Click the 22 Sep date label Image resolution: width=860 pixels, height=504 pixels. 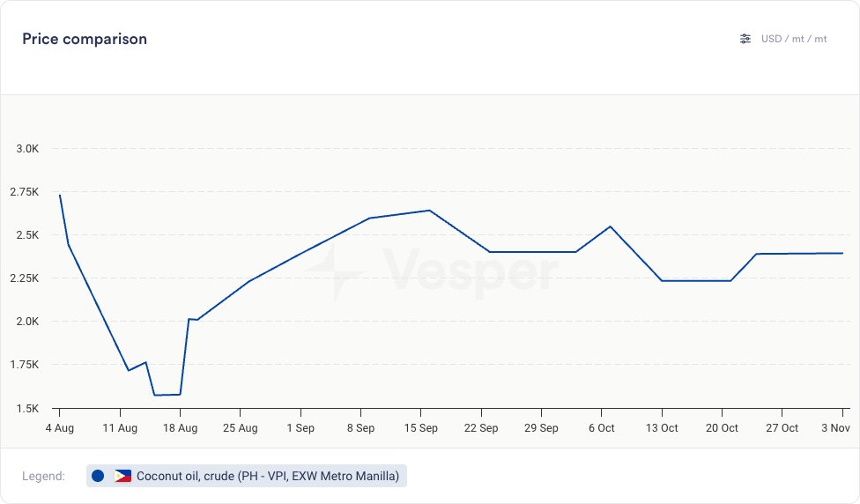pyautogui.click(x=481, y=428)
